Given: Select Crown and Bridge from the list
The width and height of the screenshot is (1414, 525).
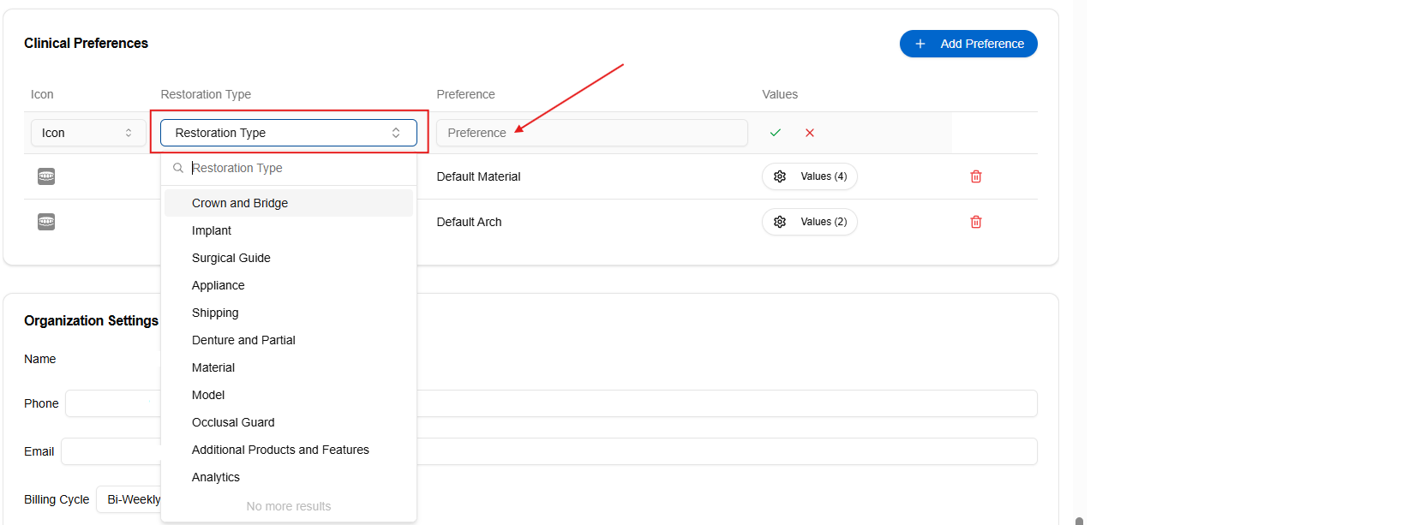Looking at the screenshot, I should click(240, 203).
